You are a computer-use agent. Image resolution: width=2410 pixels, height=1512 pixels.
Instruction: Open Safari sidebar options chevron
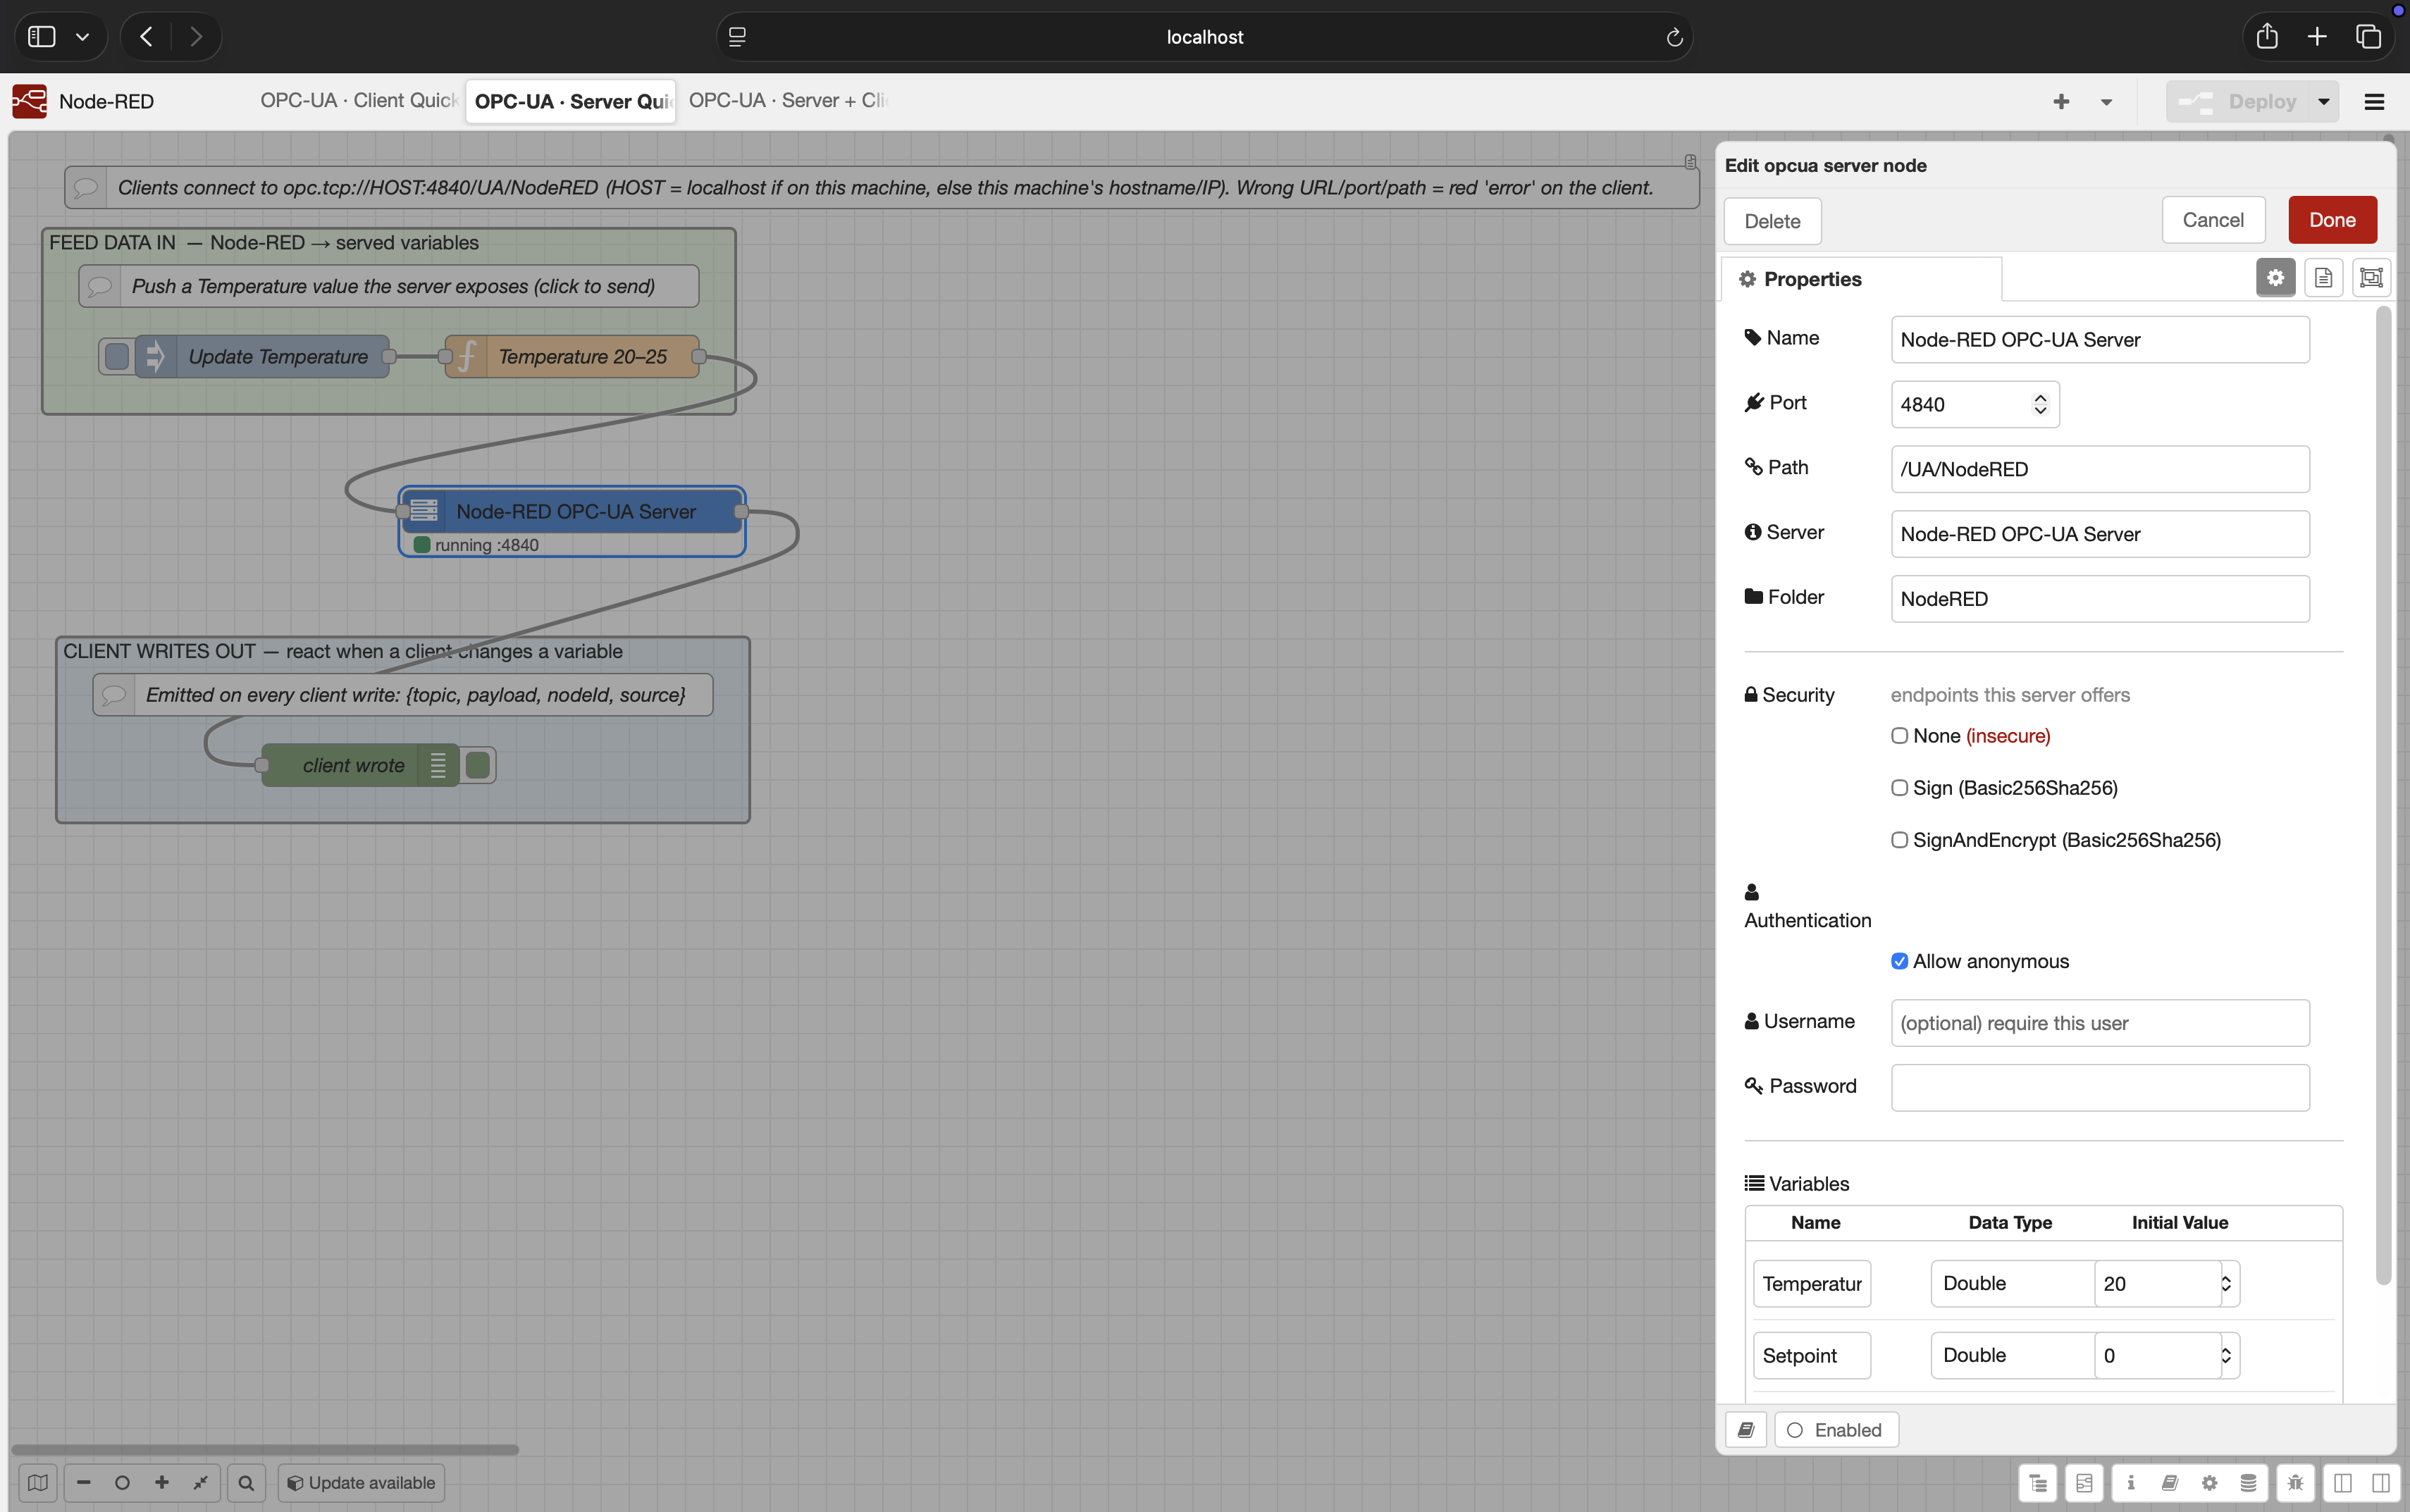point(83,37)
